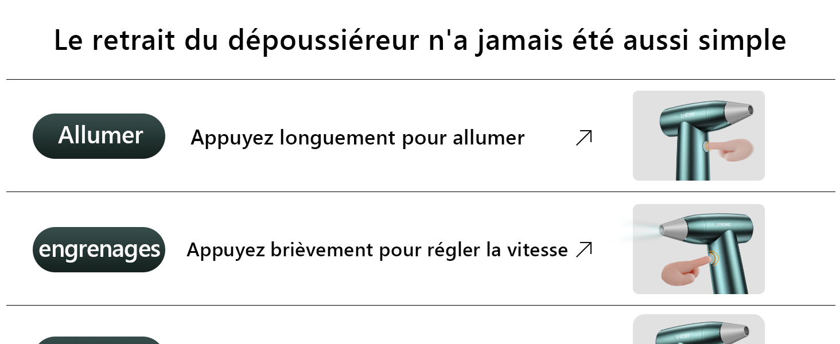Open the Allumer row duster thumbnail

(x=698, y=136)
